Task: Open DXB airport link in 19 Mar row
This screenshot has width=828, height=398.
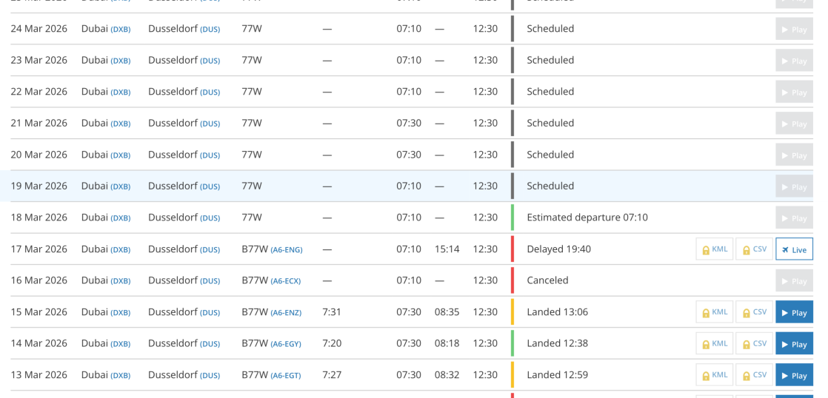Action: click(121, 187)
